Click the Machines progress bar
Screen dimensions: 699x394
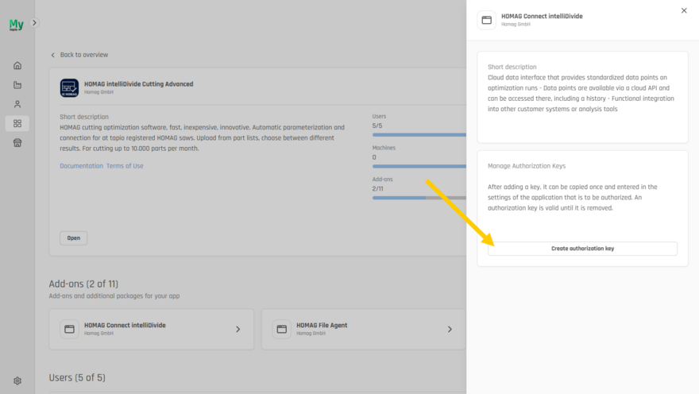[419, 166]
